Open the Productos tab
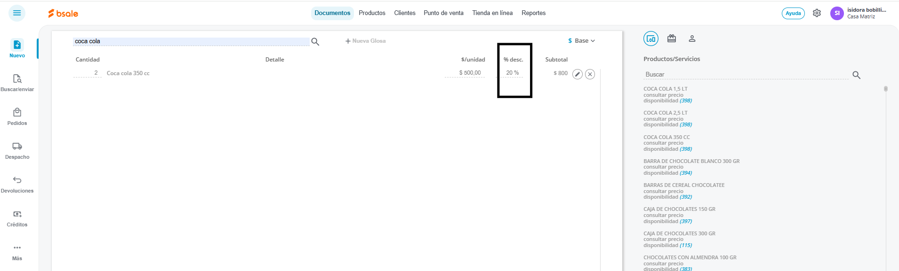The height and width of the screenshot is (271, 899). coord(372,13)
